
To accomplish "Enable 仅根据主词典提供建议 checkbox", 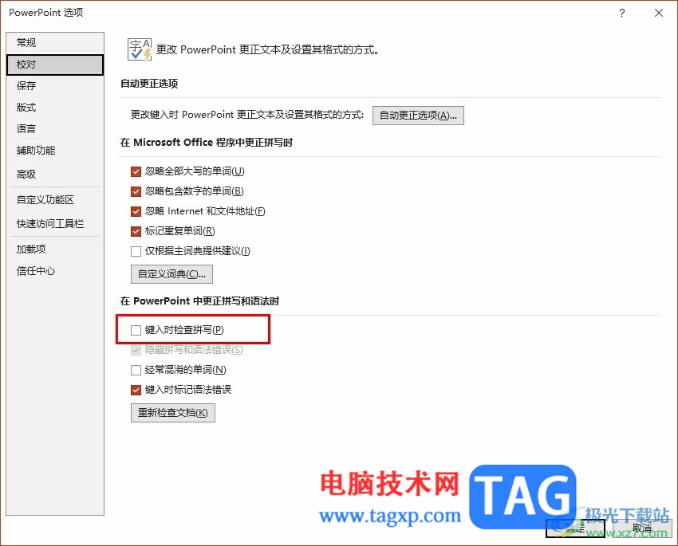I will pyautogui.click(x=136, y=251).
